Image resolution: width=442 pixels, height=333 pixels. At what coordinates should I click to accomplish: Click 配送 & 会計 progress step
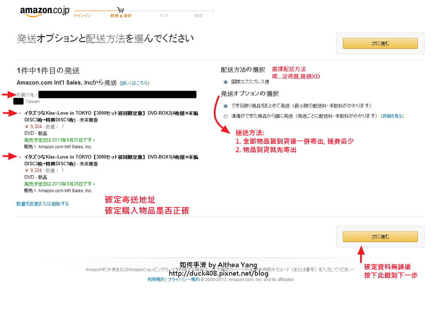121,16
